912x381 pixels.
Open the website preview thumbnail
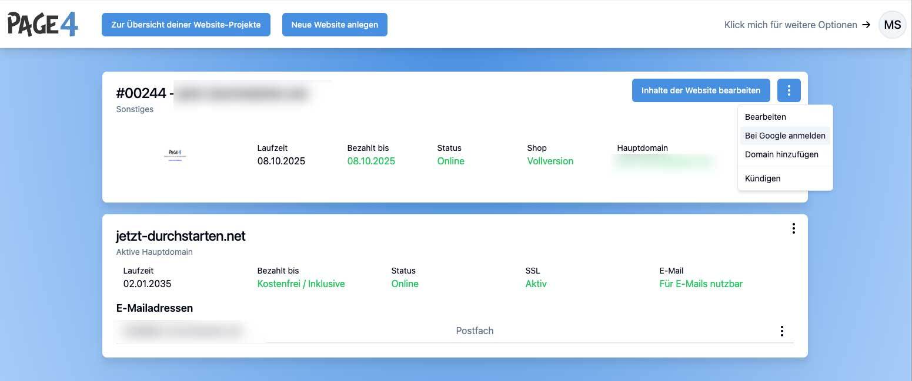tap(179, 155)
